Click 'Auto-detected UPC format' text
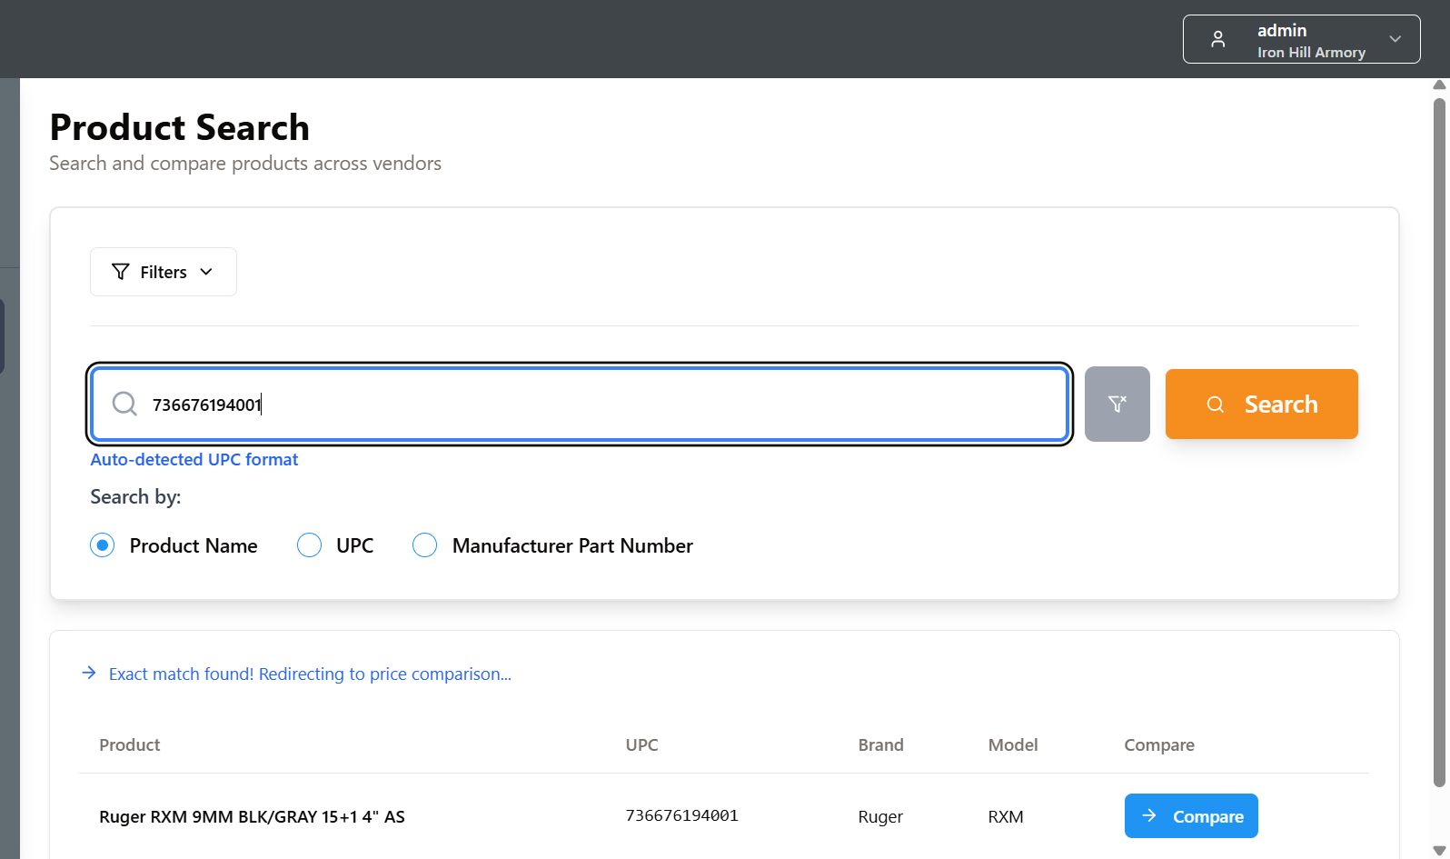The image size is (1450, 859). pyautogui.click(x=194, y=459)
